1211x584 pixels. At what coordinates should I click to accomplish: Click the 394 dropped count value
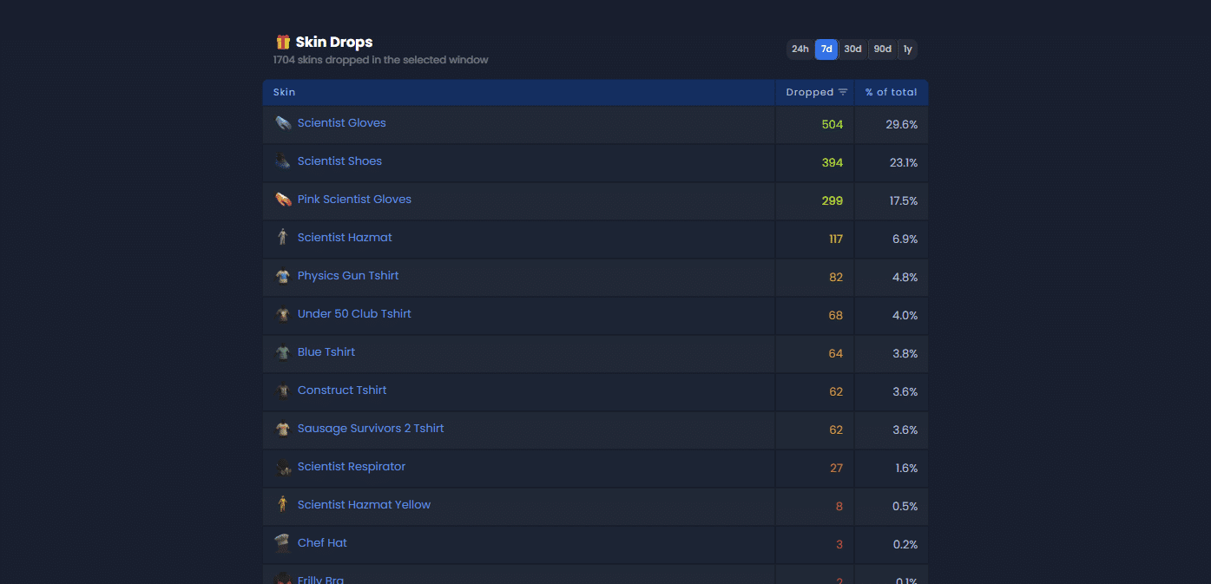click(x=833, y=163)
